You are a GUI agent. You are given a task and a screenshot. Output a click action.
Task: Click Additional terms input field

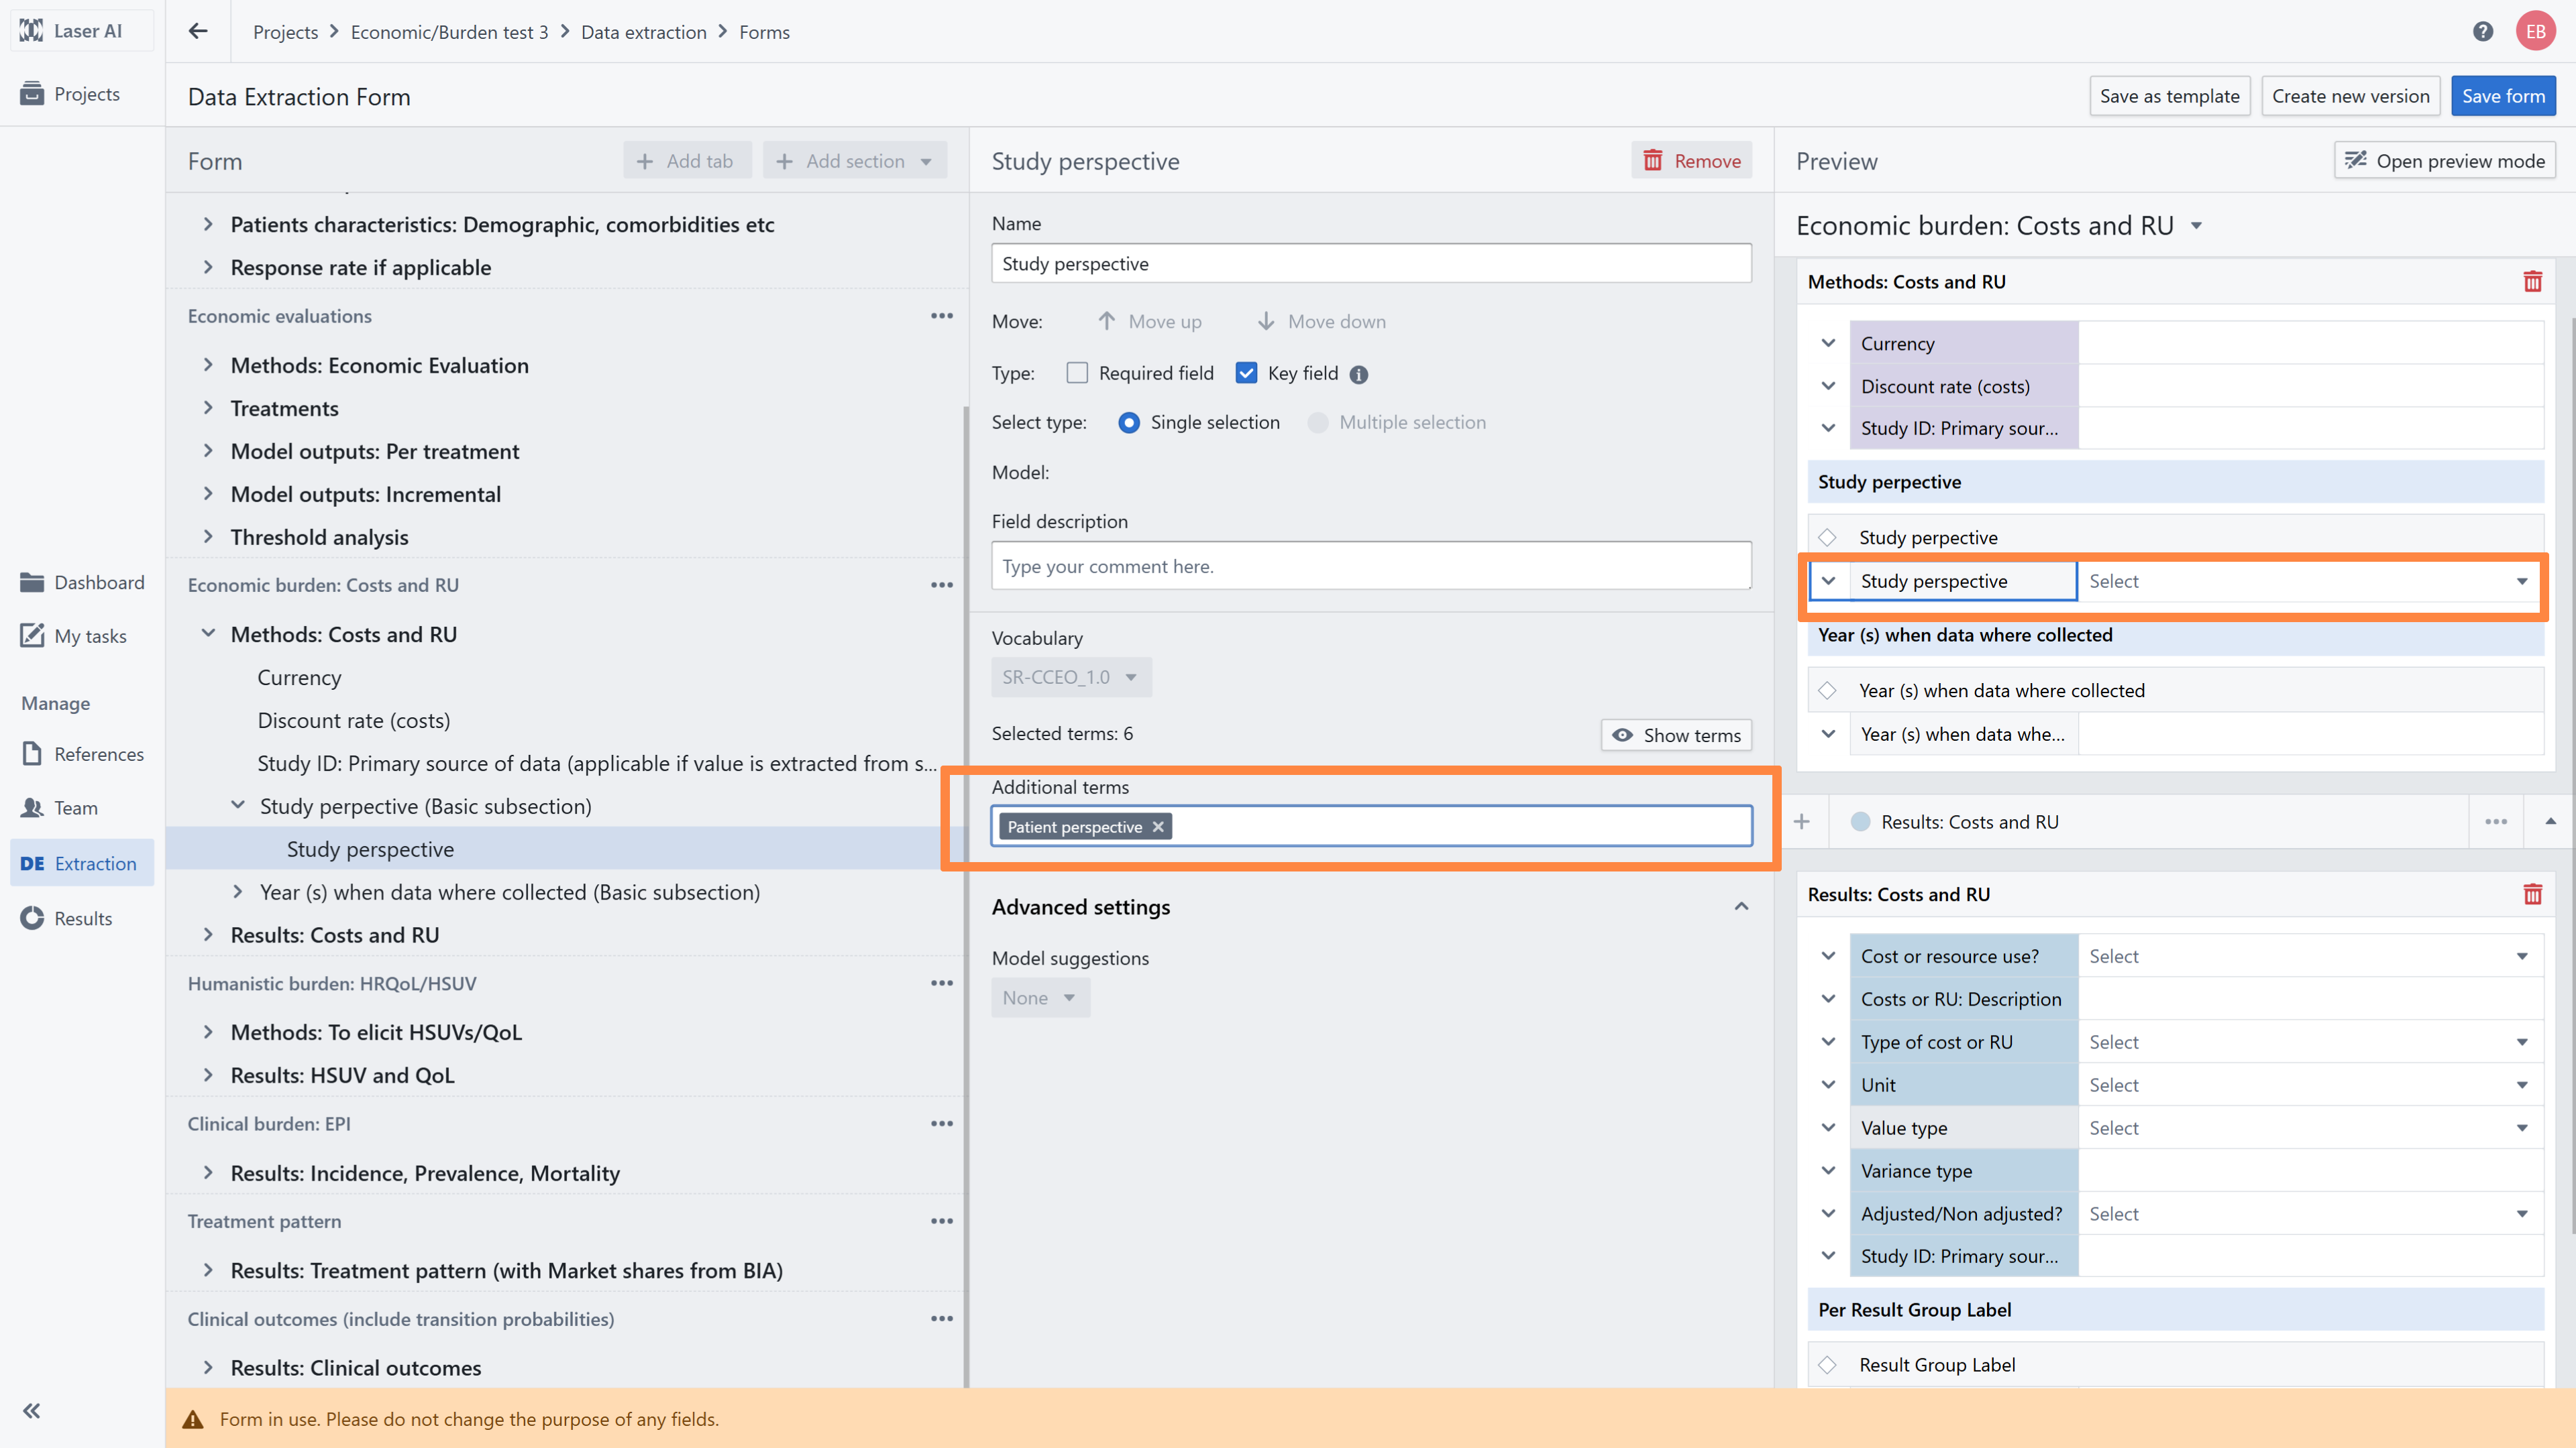(1371, 827)
